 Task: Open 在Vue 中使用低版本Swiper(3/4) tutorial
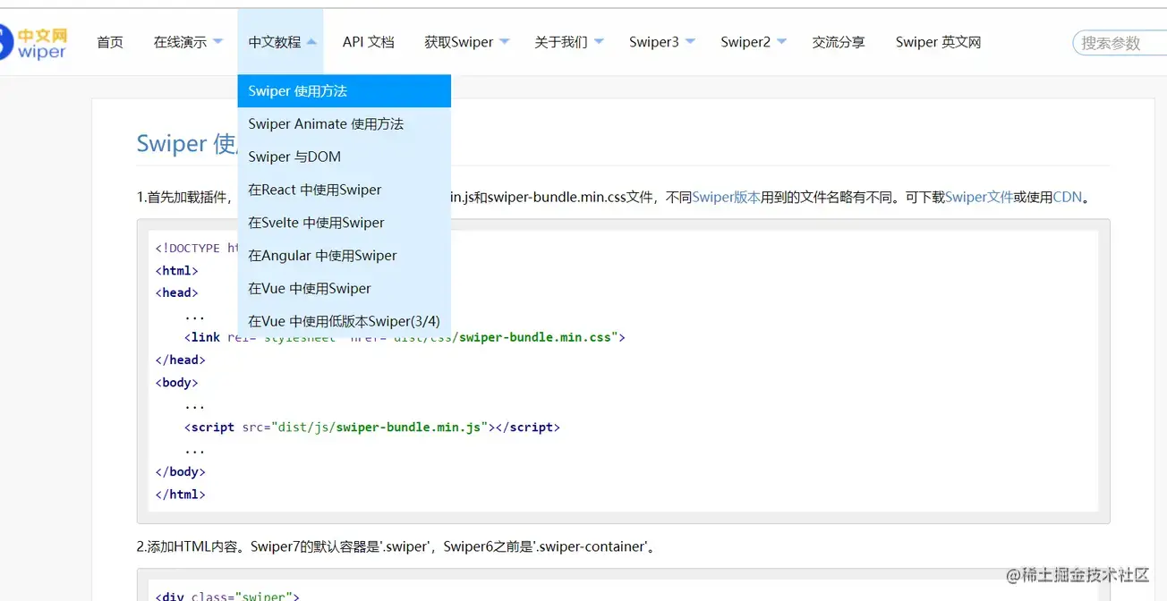pos(345,321)
